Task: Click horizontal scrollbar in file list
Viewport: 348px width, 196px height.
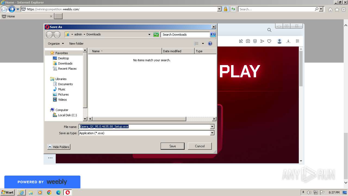Action: 139,119
